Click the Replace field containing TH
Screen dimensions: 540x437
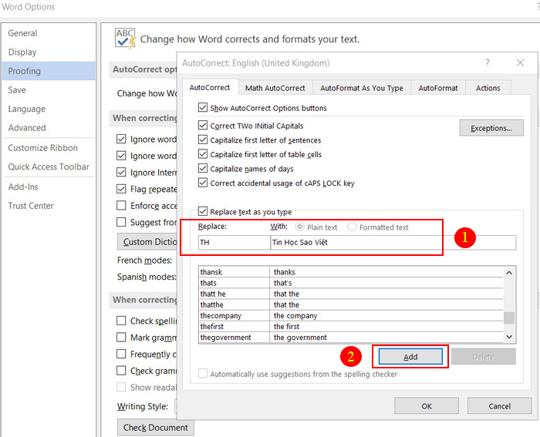(235, 242)
